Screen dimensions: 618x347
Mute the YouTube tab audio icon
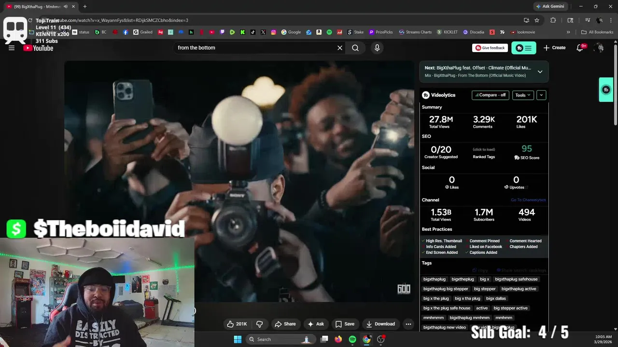click(x=66, y=7)
